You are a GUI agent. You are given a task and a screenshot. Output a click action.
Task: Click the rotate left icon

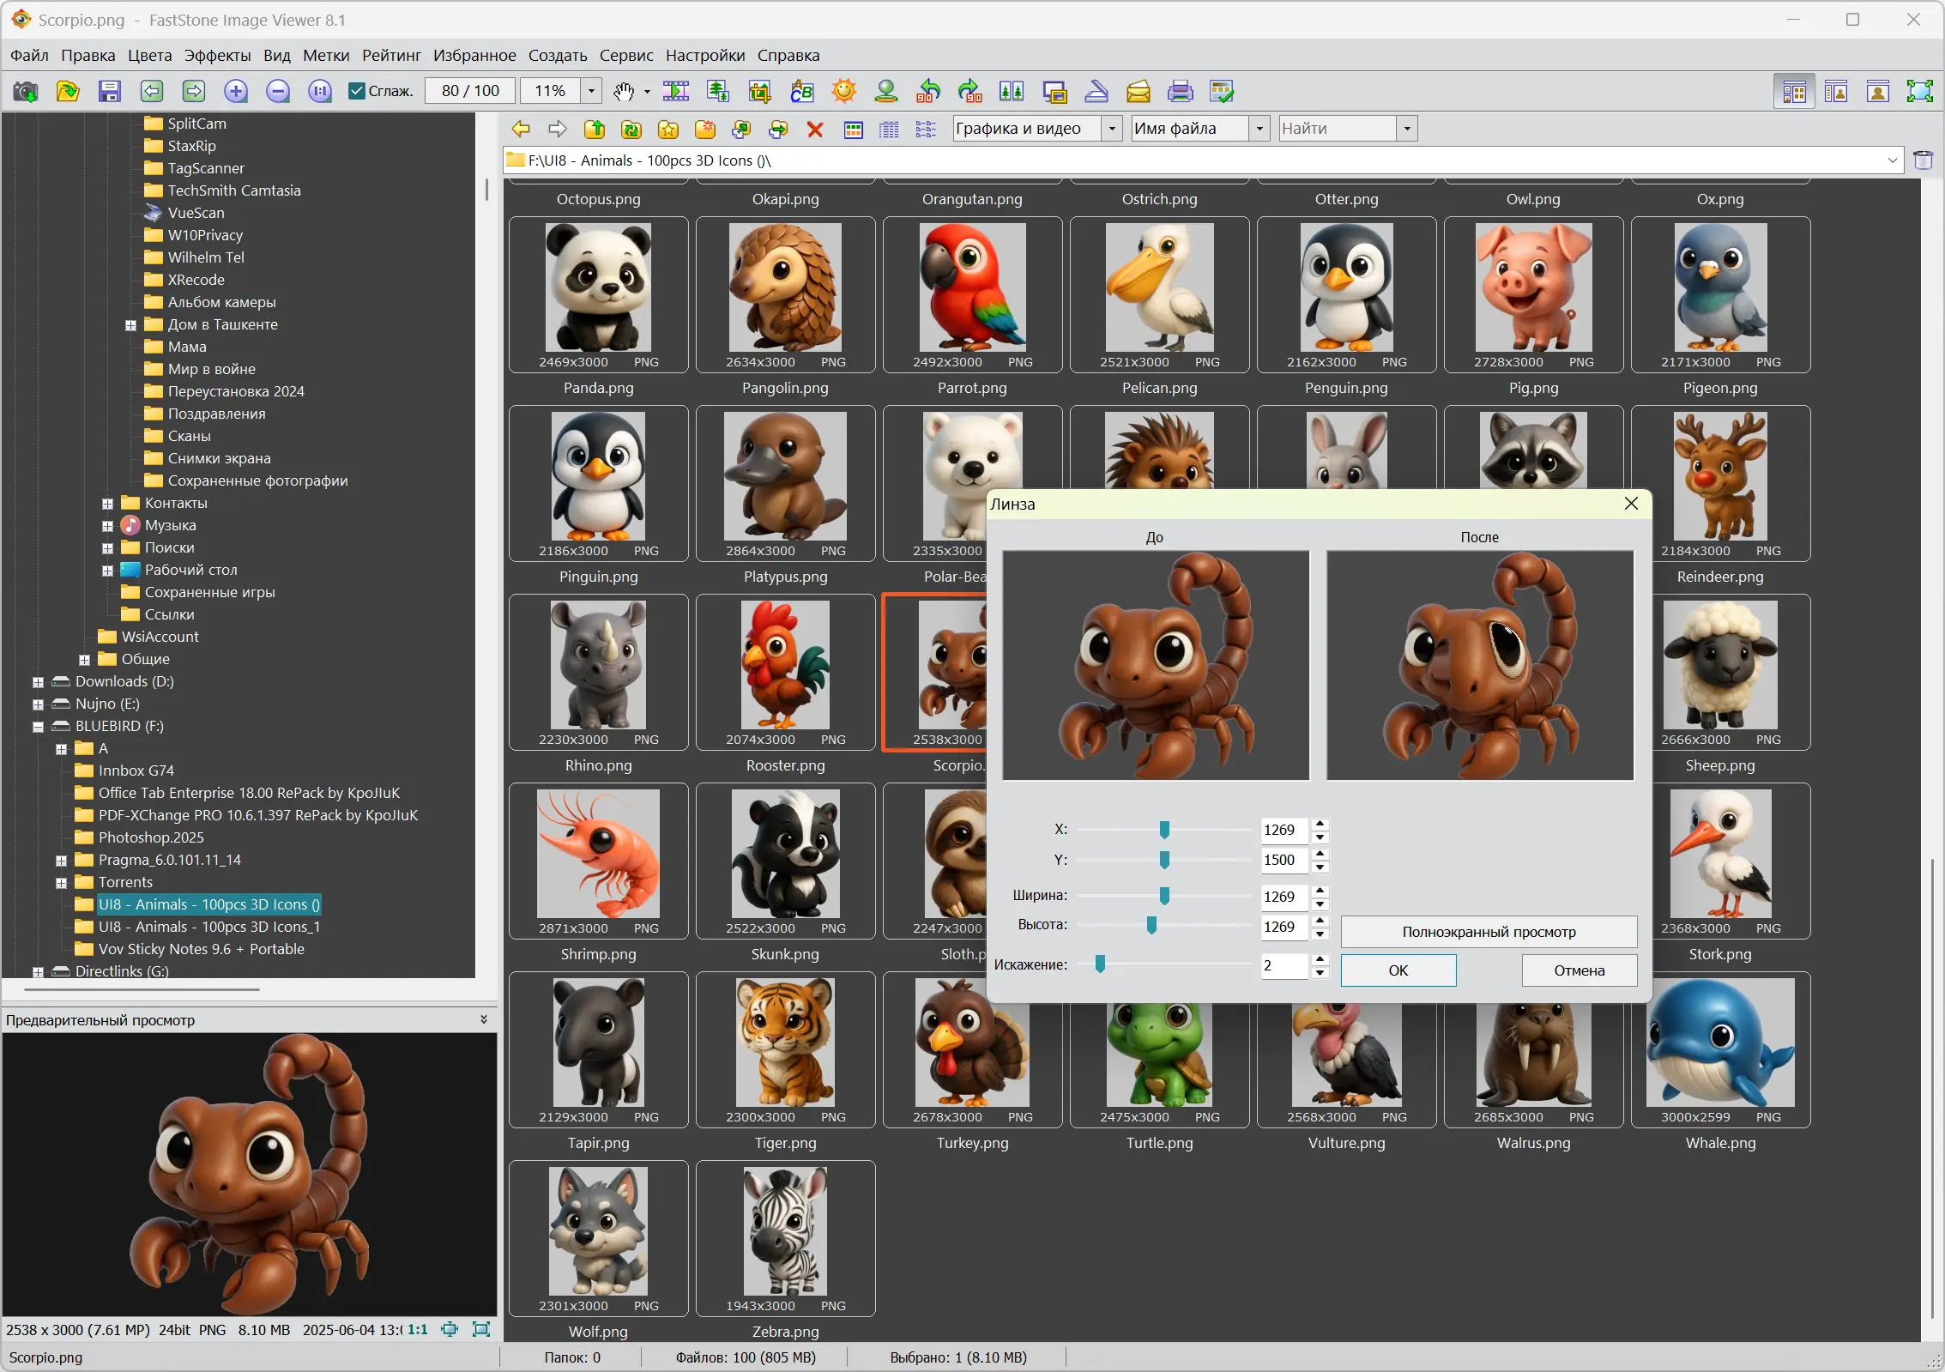pyautogui.click(x=928, y=91)
